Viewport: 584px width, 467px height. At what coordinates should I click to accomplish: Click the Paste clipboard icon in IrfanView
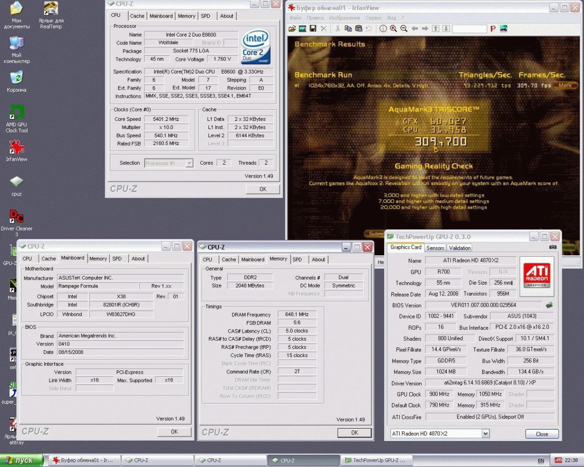click(358, 29)
